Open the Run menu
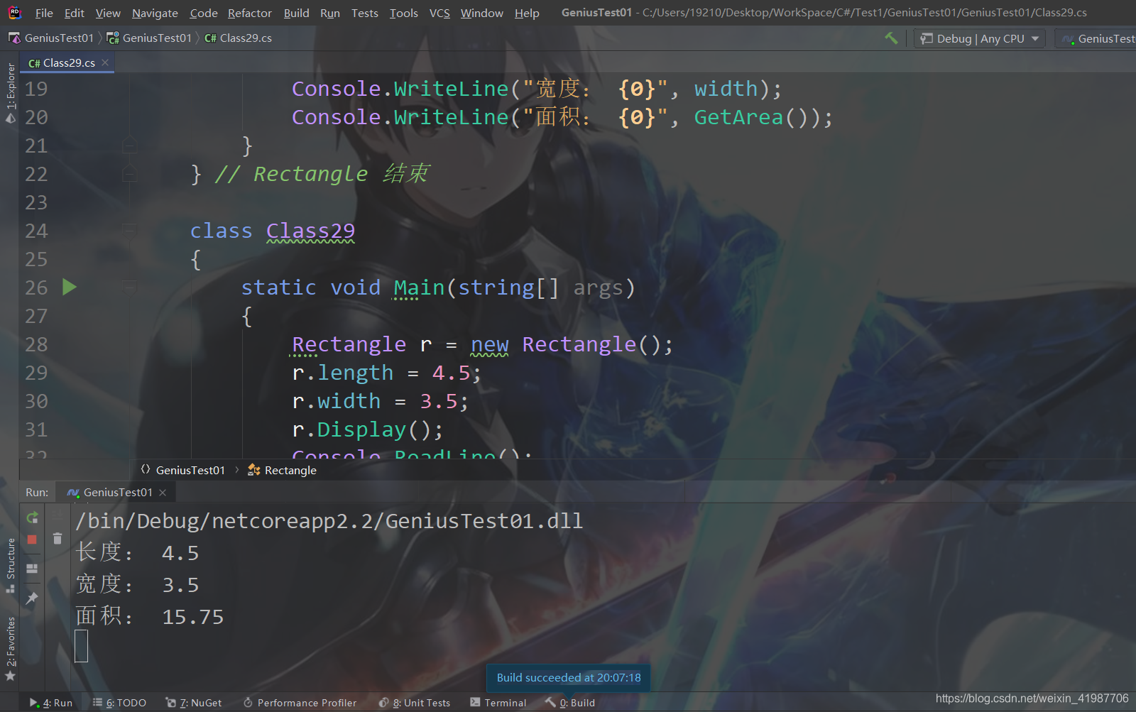This screenshot has height=712, width=1136. pyautogui.click(x=330, y=13)
